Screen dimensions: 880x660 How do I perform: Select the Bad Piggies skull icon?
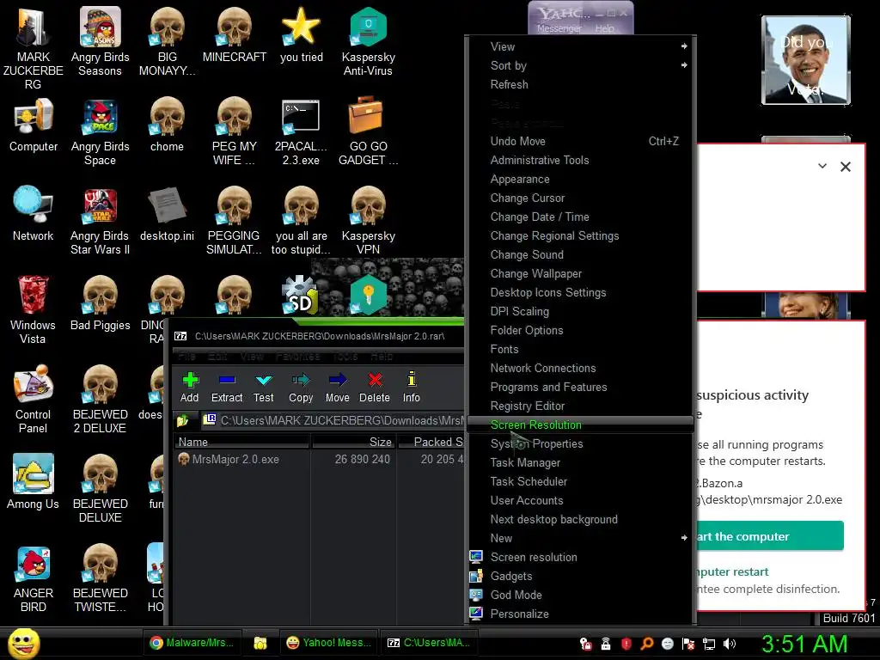[x=100, y=303]
